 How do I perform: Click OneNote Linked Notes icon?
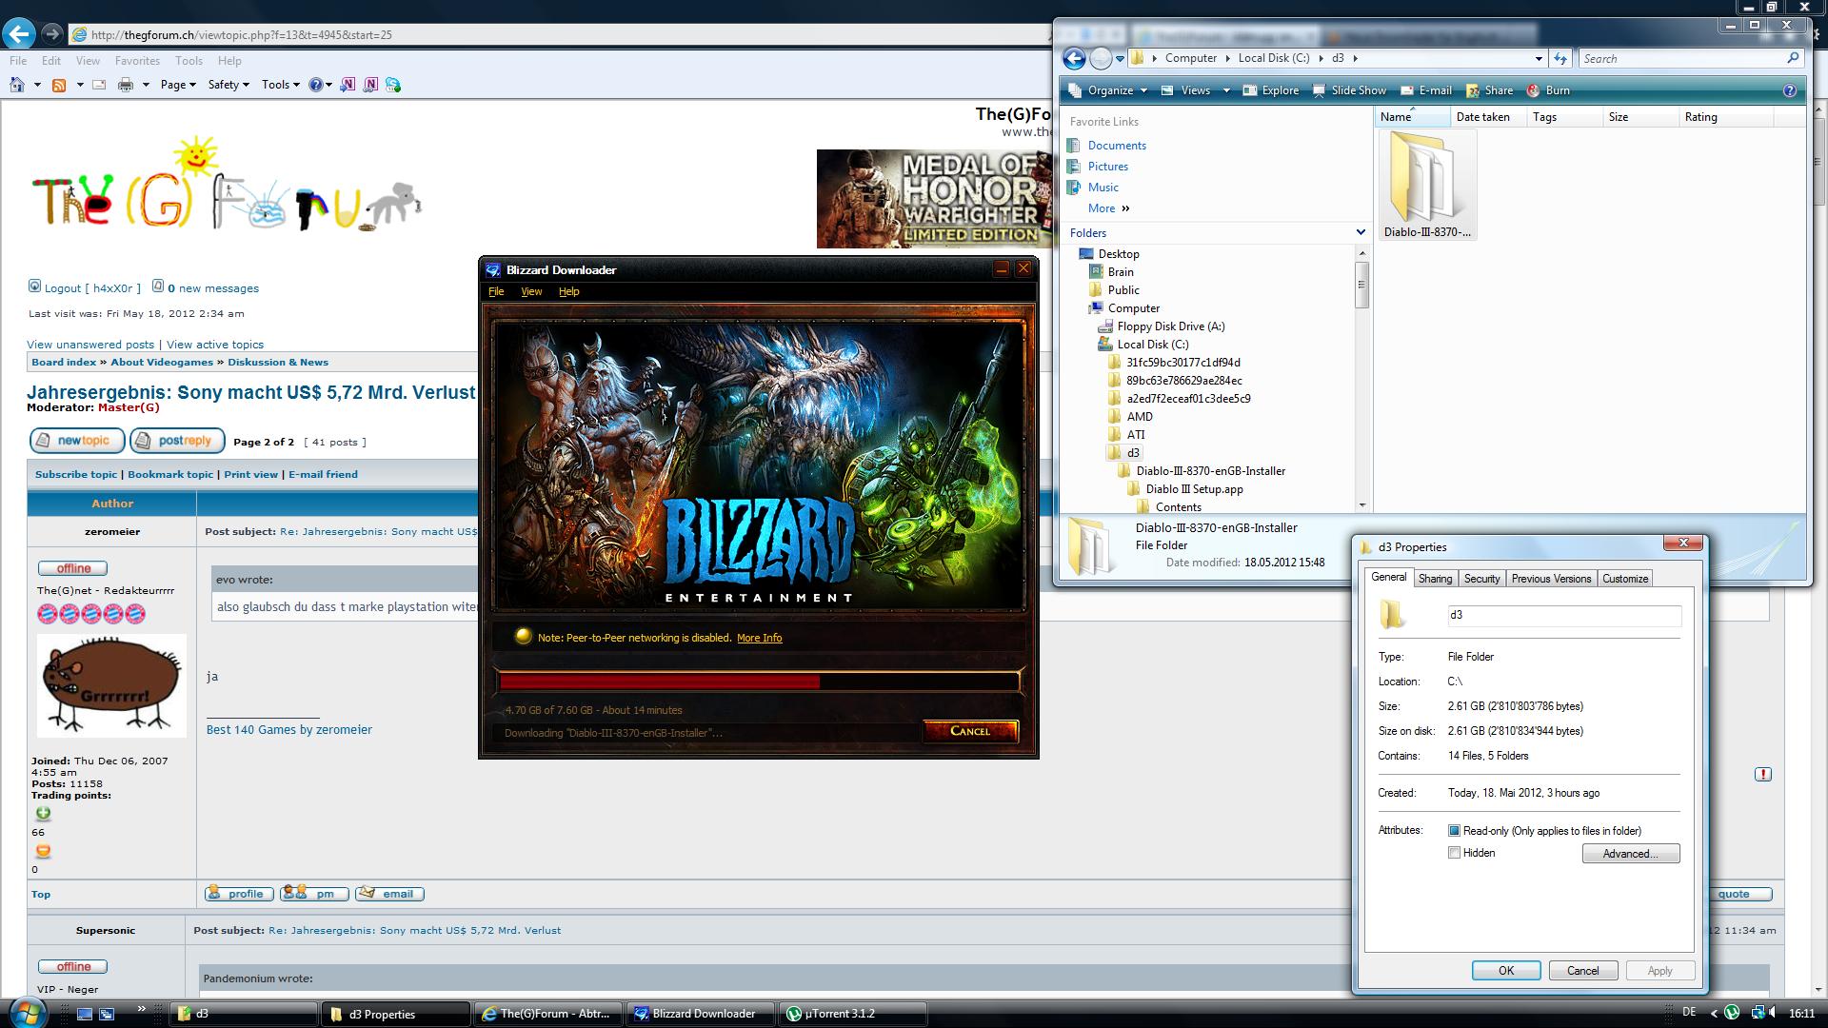point(370,85)
